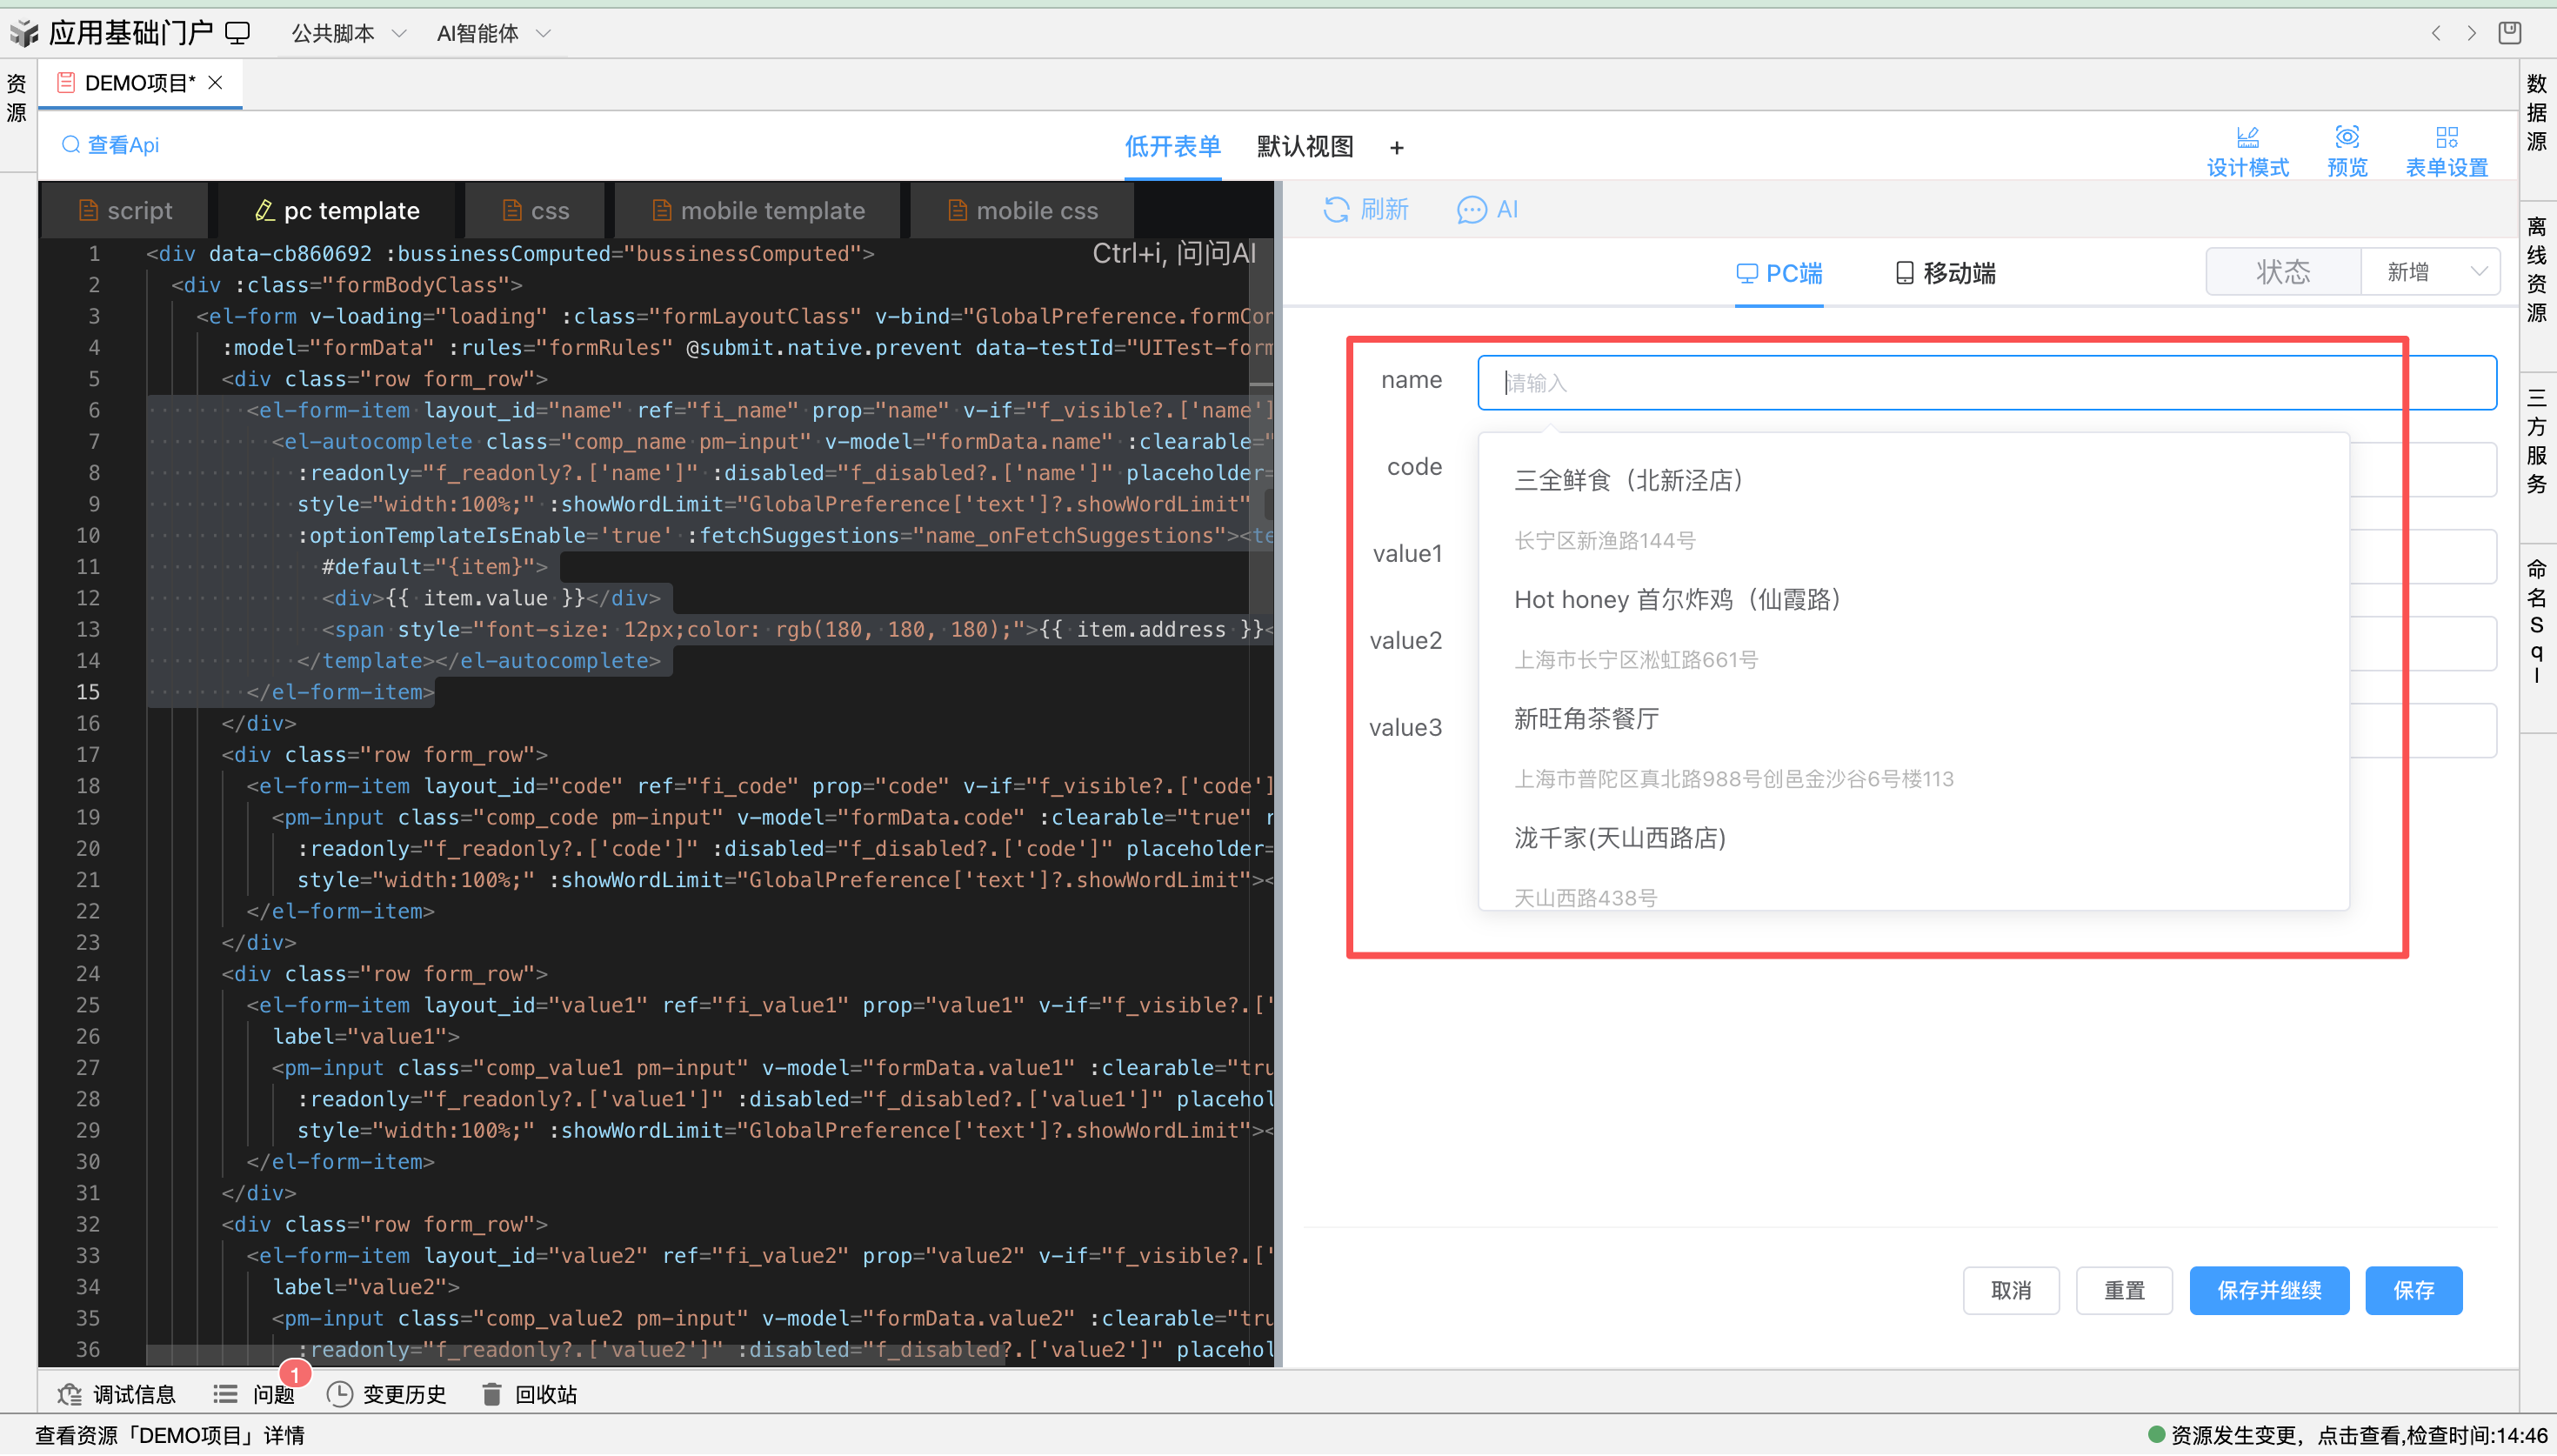This screenshot has width=2557, height=1456.
Task: Open 表单设置 form settings icon
Action: (2446, 137)
